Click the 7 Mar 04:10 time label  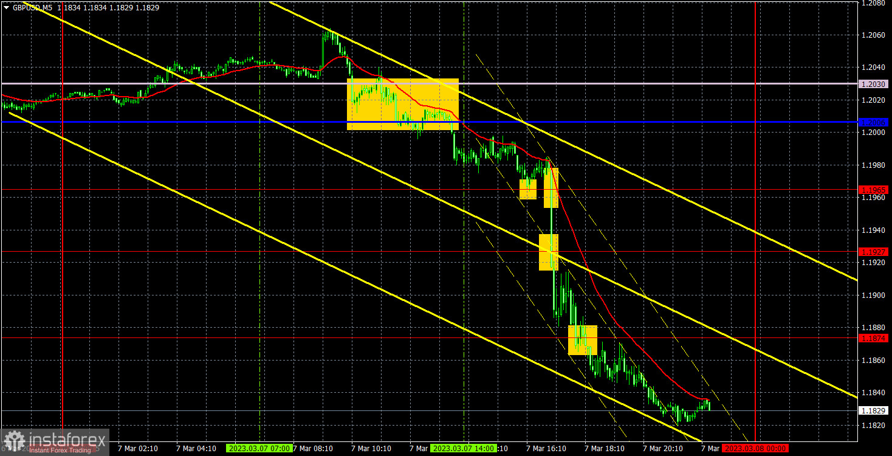point(196,449)
